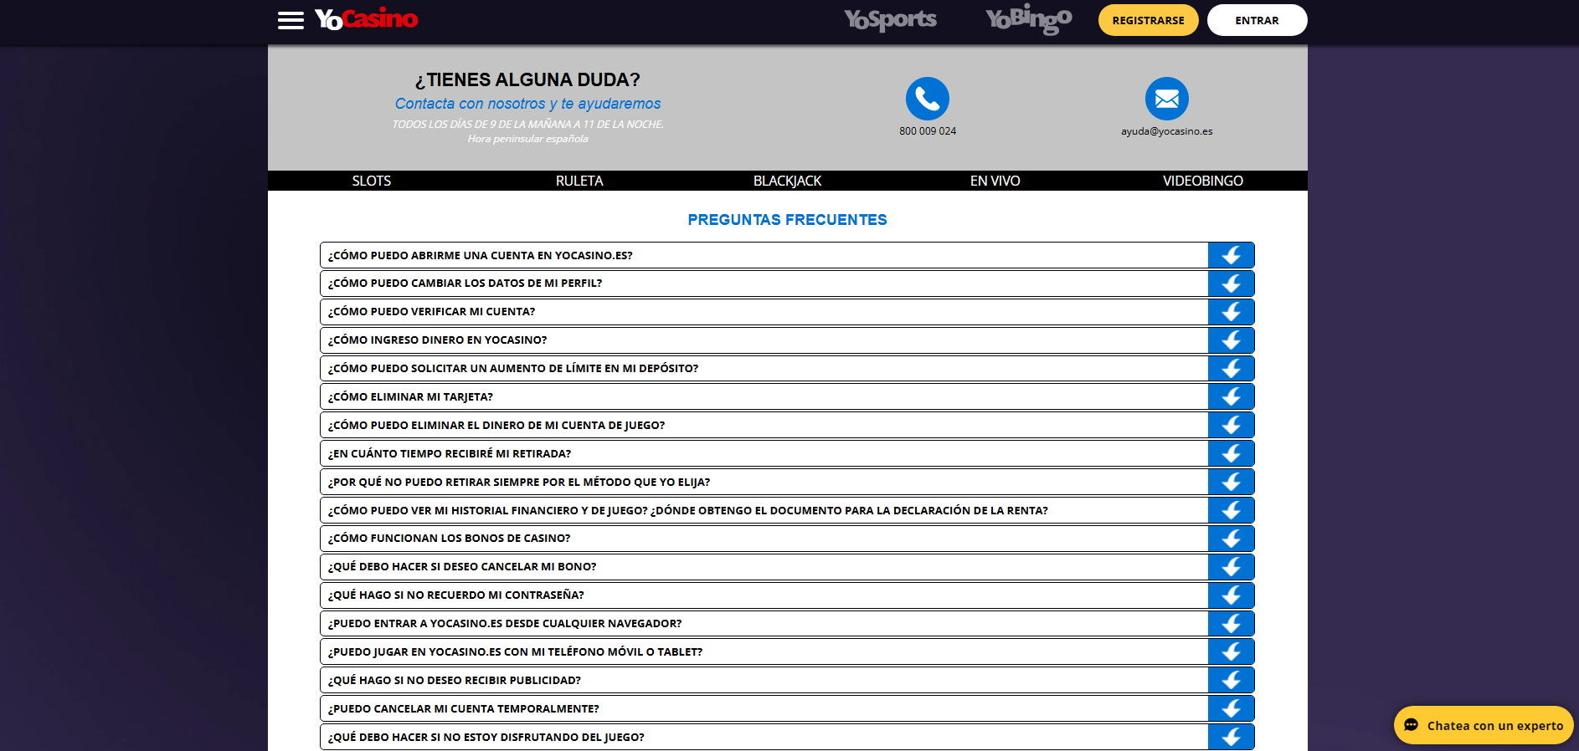Viewport: 1579px width, 751px height.
Task: Click the chat bubble icon
Action: [x=1412, y=725]
